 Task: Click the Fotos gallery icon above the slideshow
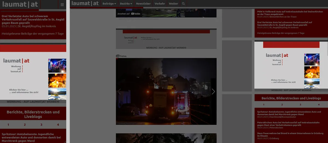click(x=118, y=56)
